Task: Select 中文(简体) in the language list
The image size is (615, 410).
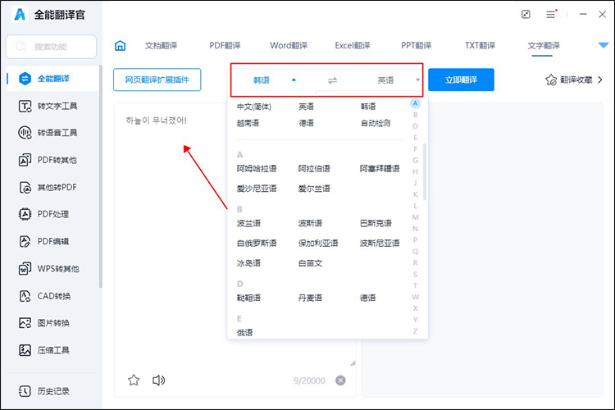Action: pos(254,107)
